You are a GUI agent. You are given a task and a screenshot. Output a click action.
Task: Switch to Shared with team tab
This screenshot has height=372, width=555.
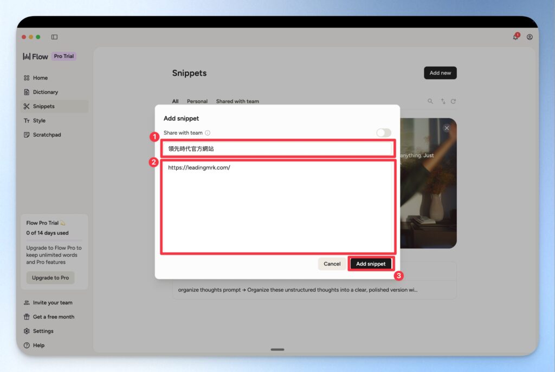237,101
